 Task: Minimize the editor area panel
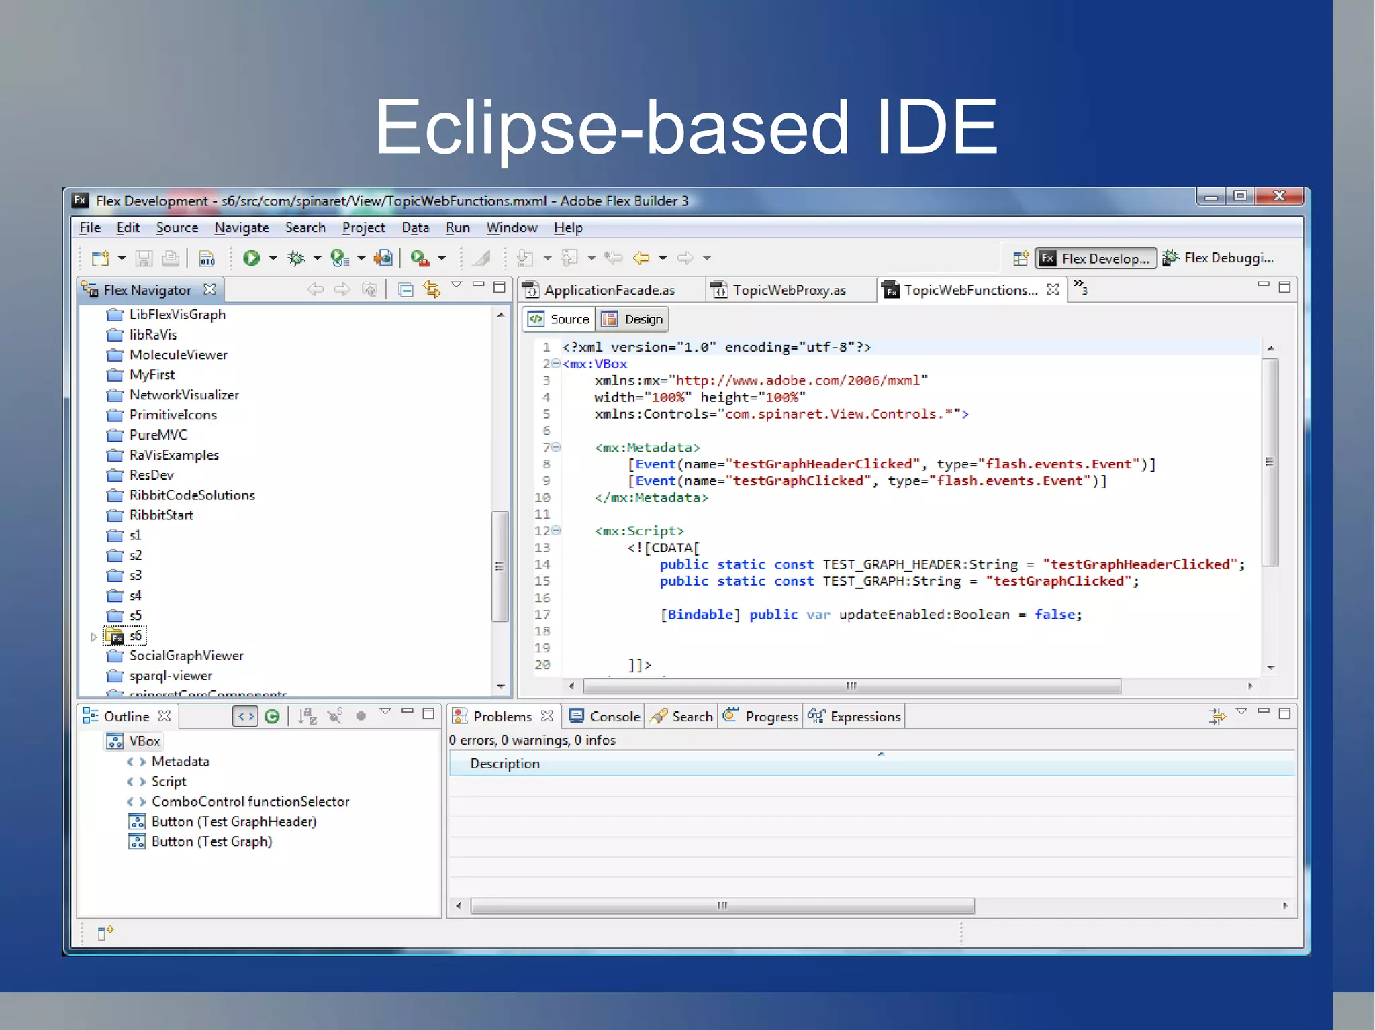pyautogui.click(x=1264, y=285)
